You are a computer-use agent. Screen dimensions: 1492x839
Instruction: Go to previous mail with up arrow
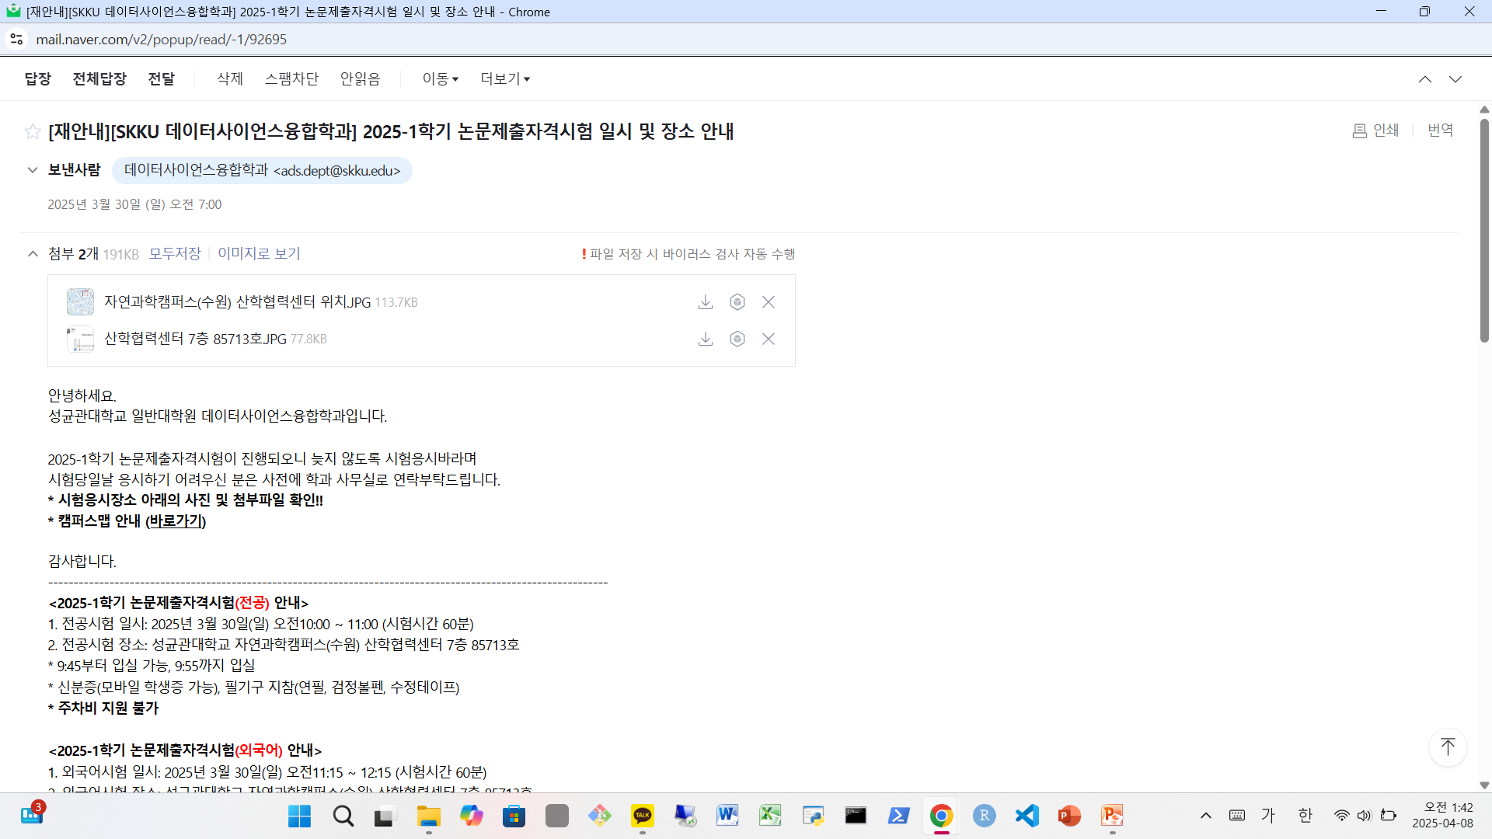[x=1424, y=79]
